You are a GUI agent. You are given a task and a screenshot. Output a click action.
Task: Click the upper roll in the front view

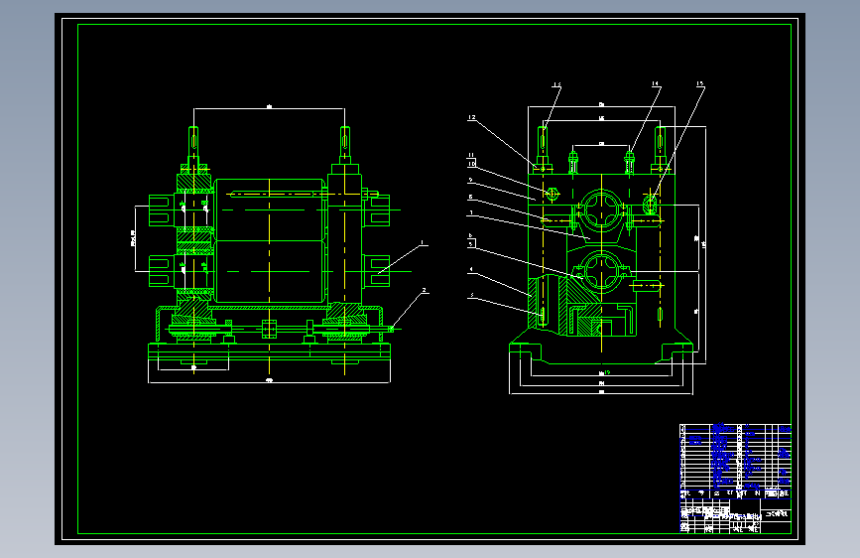coord(269,209)
